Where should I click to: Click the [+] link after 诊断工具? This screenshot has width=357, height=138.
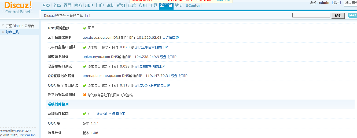click(x=88, y=16)
